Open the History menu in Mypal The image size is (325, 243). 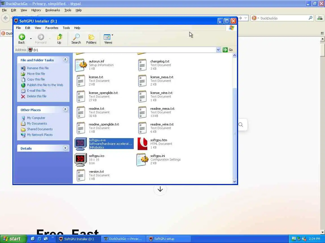[36, 10]
